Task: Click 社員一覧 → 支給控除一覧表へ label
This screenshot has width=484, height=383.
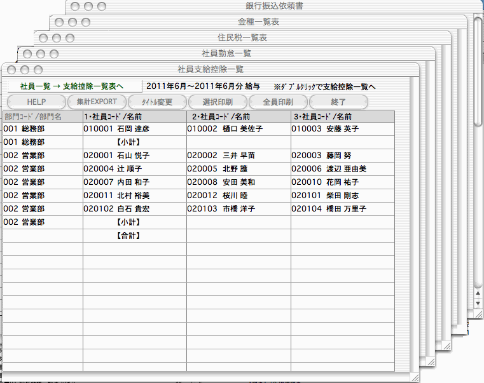Action: 71,86
